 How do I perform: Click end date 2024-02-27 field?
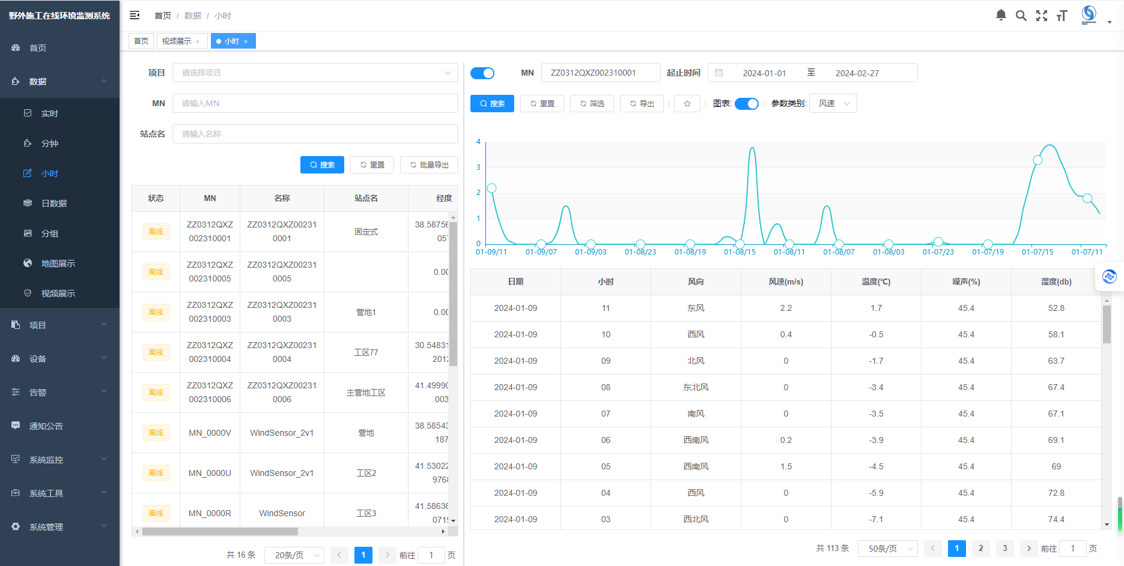[857, 73]
